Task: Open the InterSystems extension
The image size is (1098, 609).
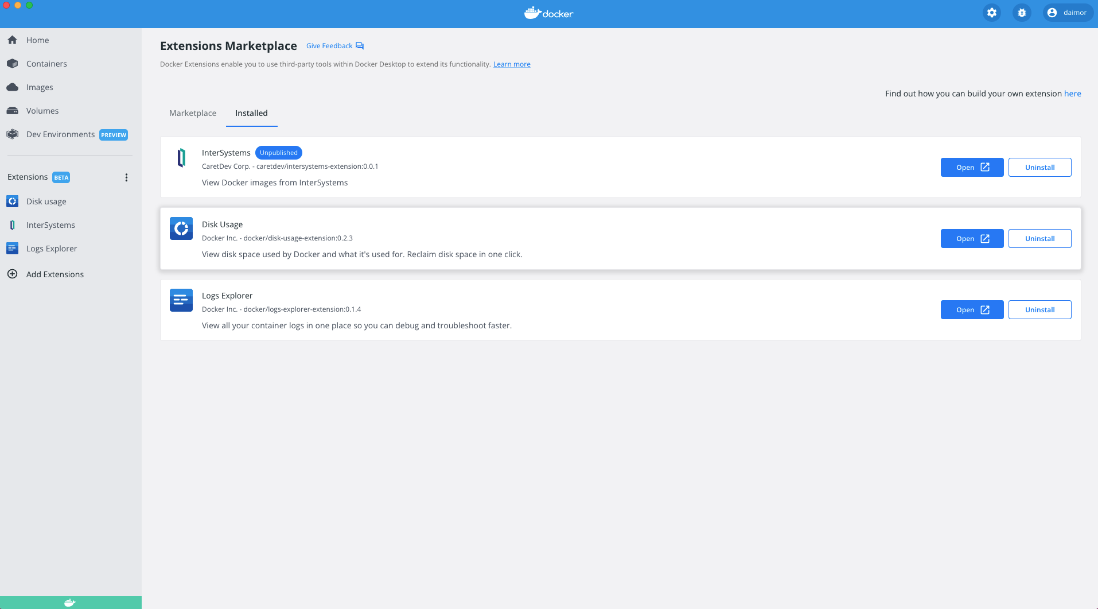Action: click(x=972, y=168)
